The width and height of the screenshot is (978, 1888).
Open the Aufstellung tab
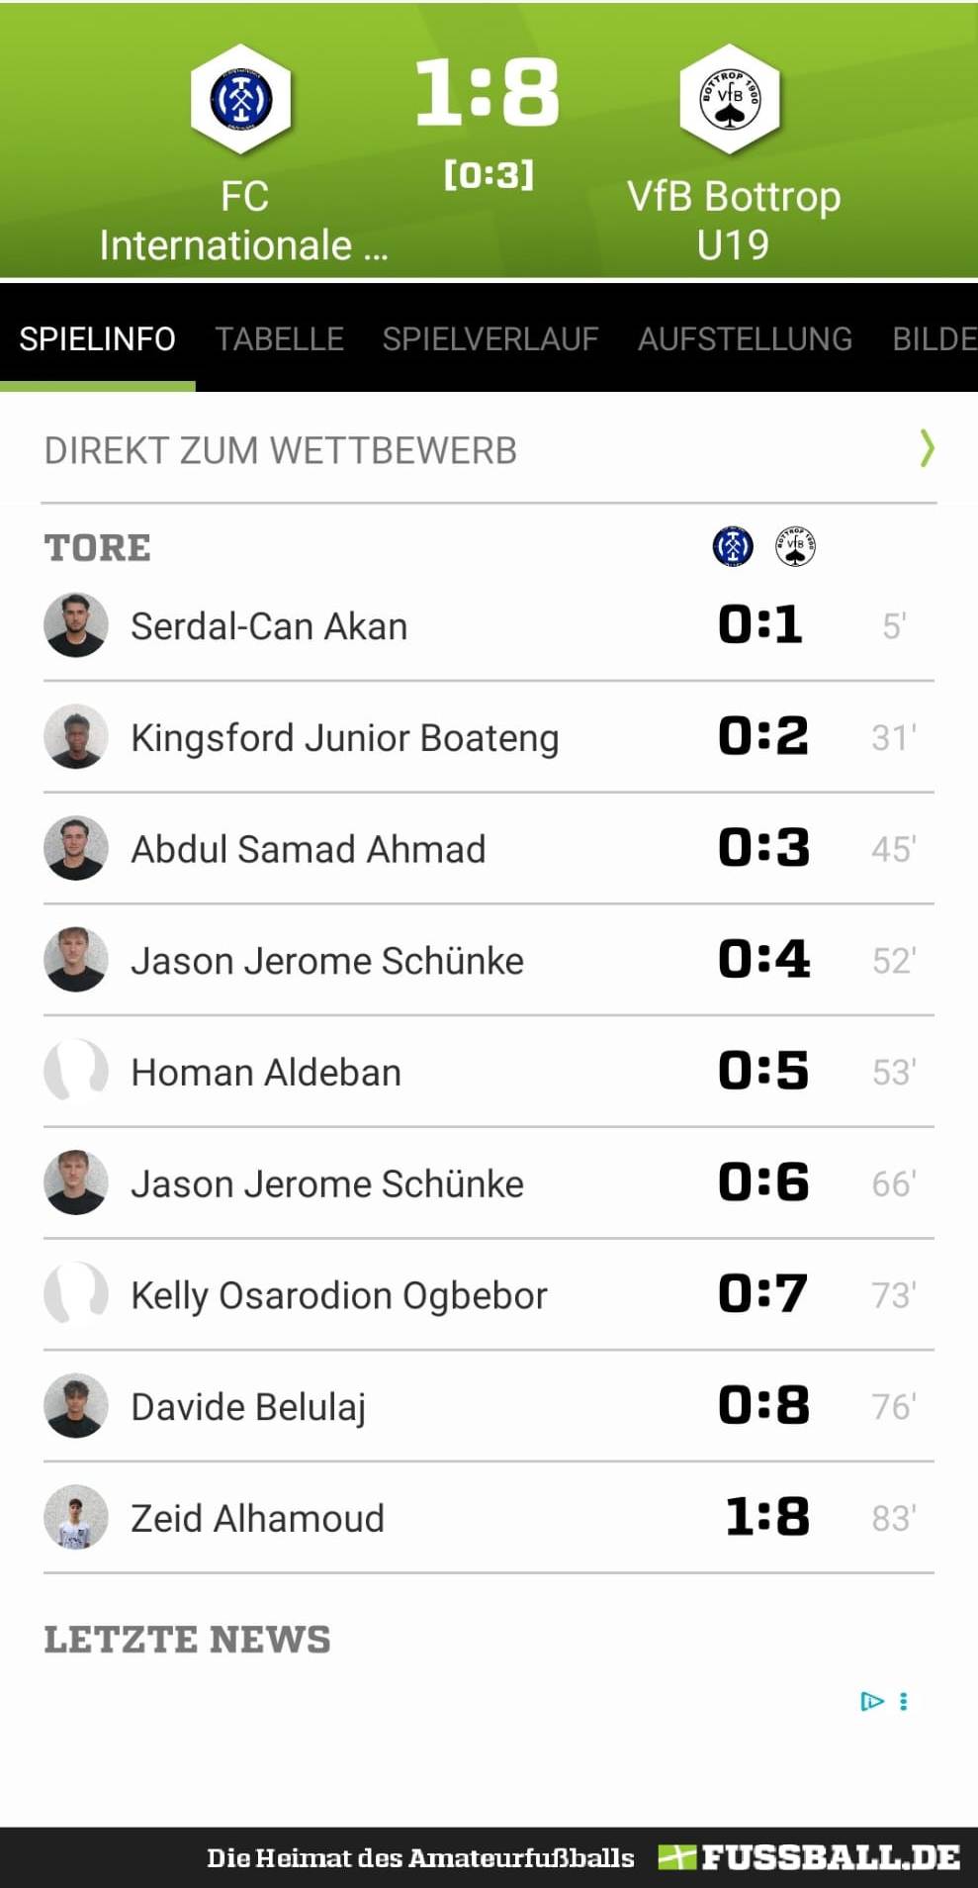pos(745,339)
